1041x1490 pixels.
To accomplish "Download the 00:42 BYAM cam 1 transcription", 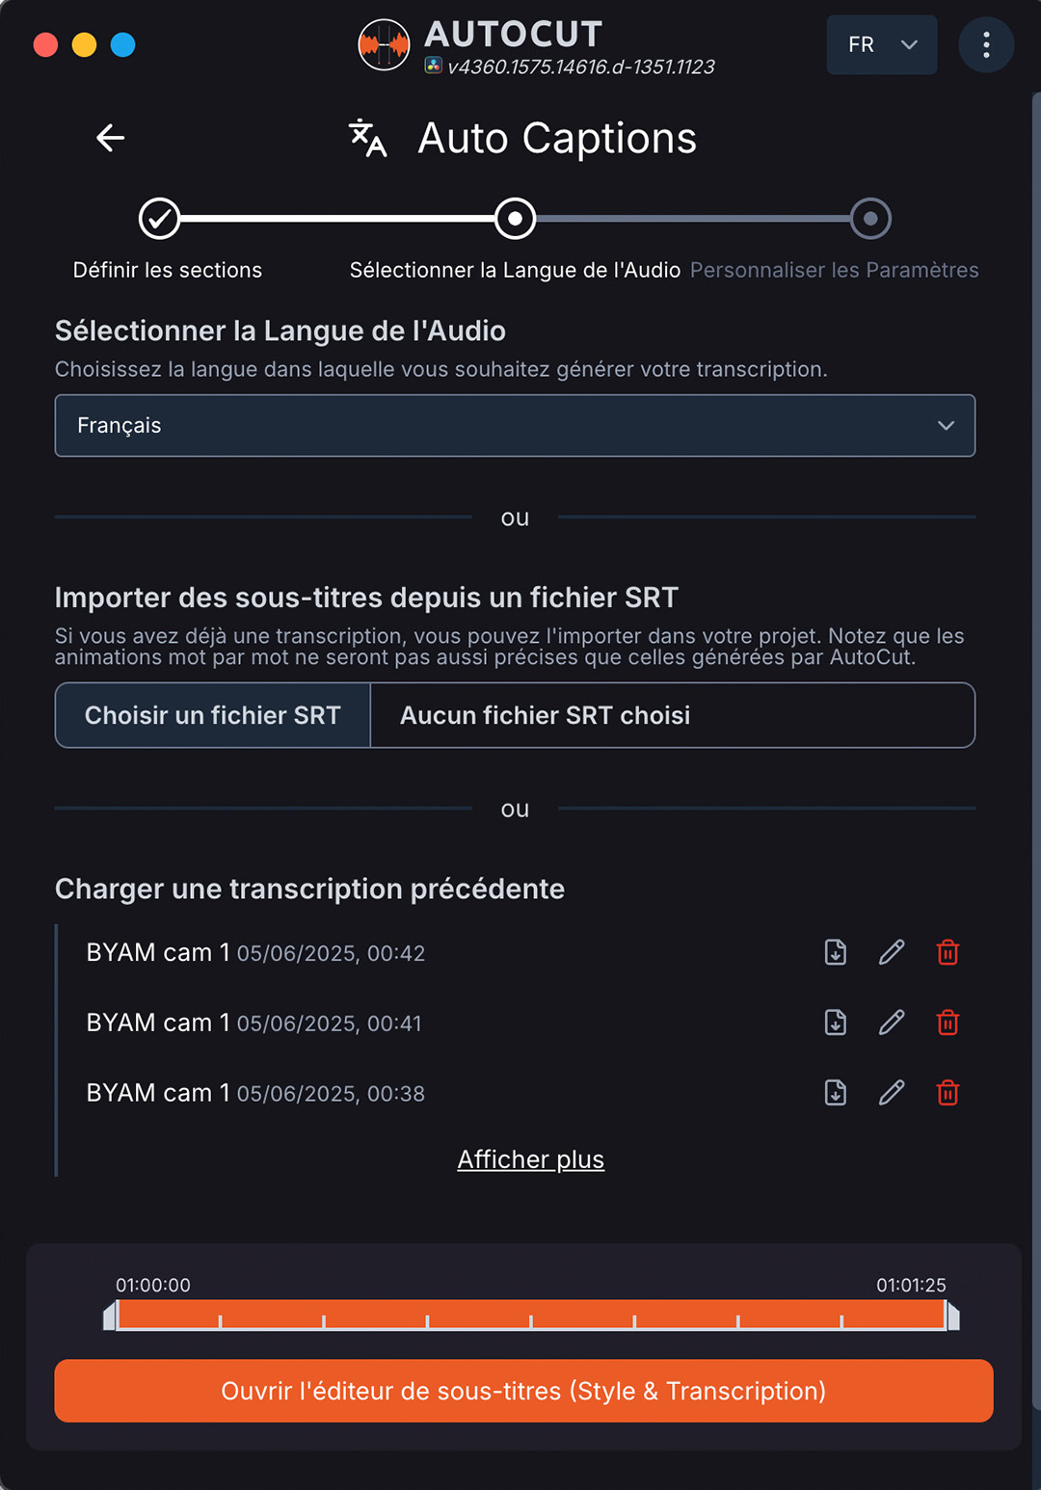I will click(x=836, y=952).
